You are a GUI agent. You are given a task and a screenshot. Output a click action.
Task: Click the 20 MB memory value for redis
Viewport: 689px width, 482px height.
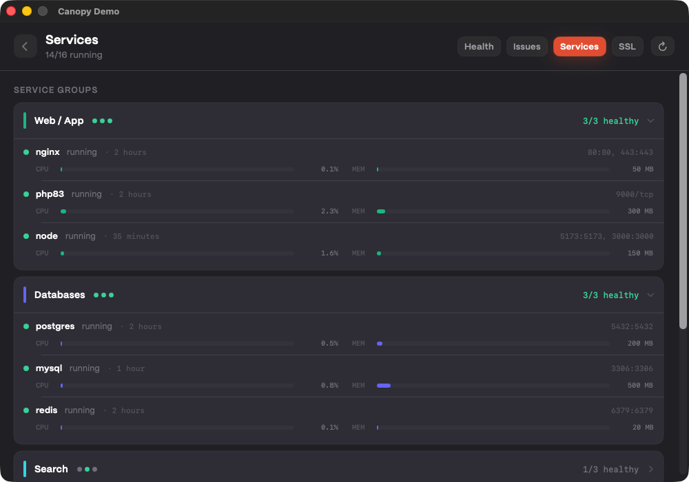pos(643,427)
